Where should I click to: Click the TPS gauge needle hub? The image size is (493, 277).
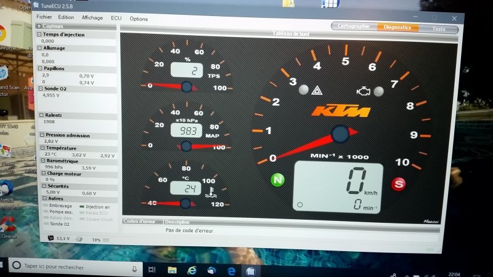(x=187, y=86)
